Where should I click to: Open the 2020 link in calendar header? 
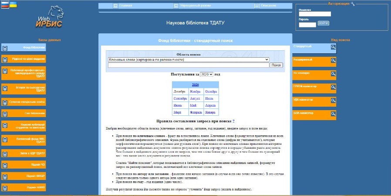click(195, 85)
